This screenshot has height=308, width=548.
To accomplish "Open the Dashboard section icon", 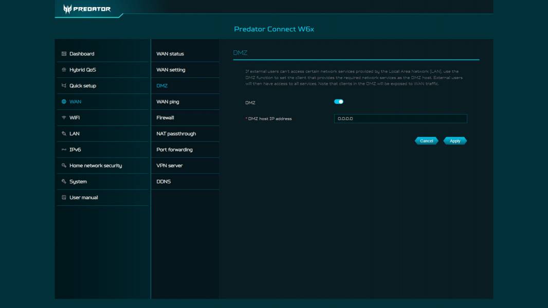I will point(63,53).
